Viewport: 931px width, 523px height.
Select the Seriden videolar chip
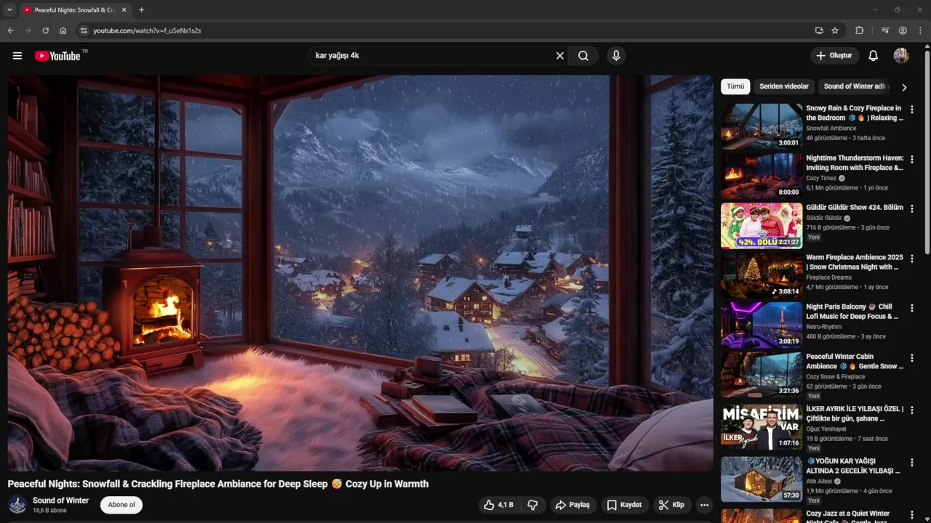click(x=784, y=86)
